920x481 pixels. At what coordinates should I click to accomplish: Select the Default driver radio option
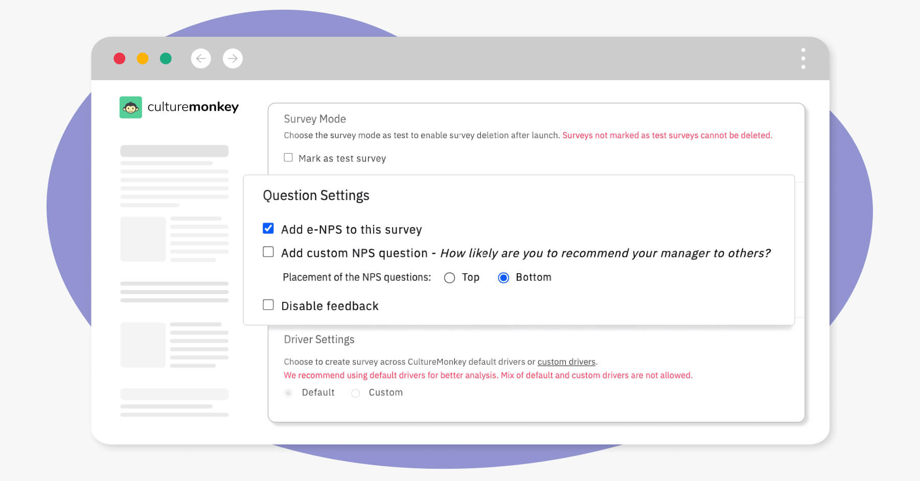[x=289, y=393]
